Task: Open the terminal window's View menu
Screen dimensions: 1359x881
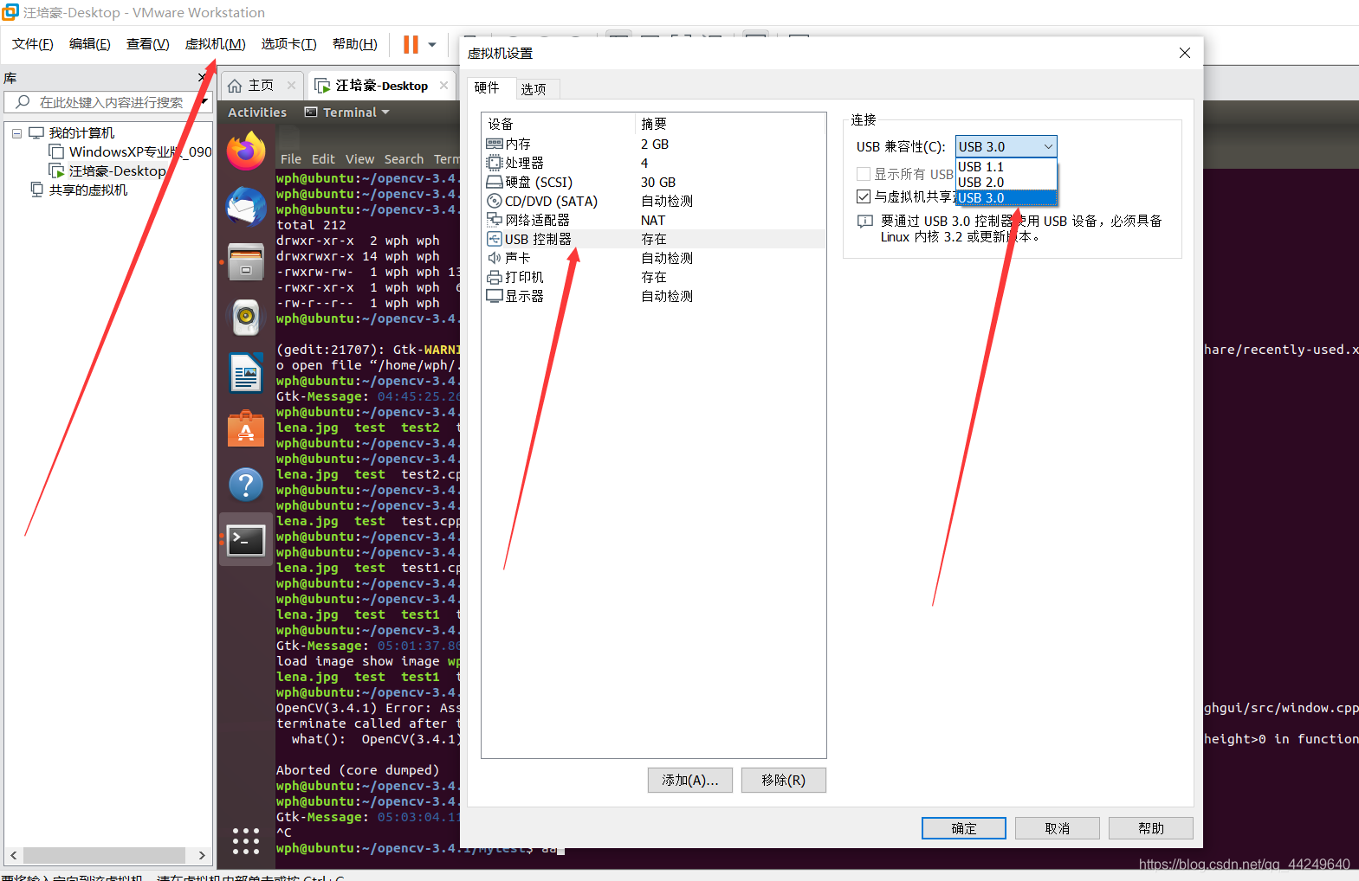Action: tap(359, 159)
